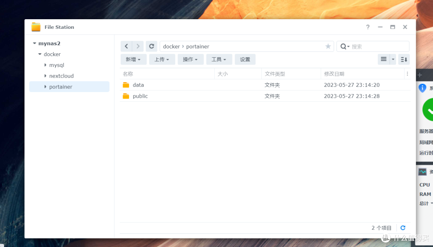Click date 2023-05-27 23:14:28
The width and height of the screenshot is (433, 247).
[x=352, y=96]
